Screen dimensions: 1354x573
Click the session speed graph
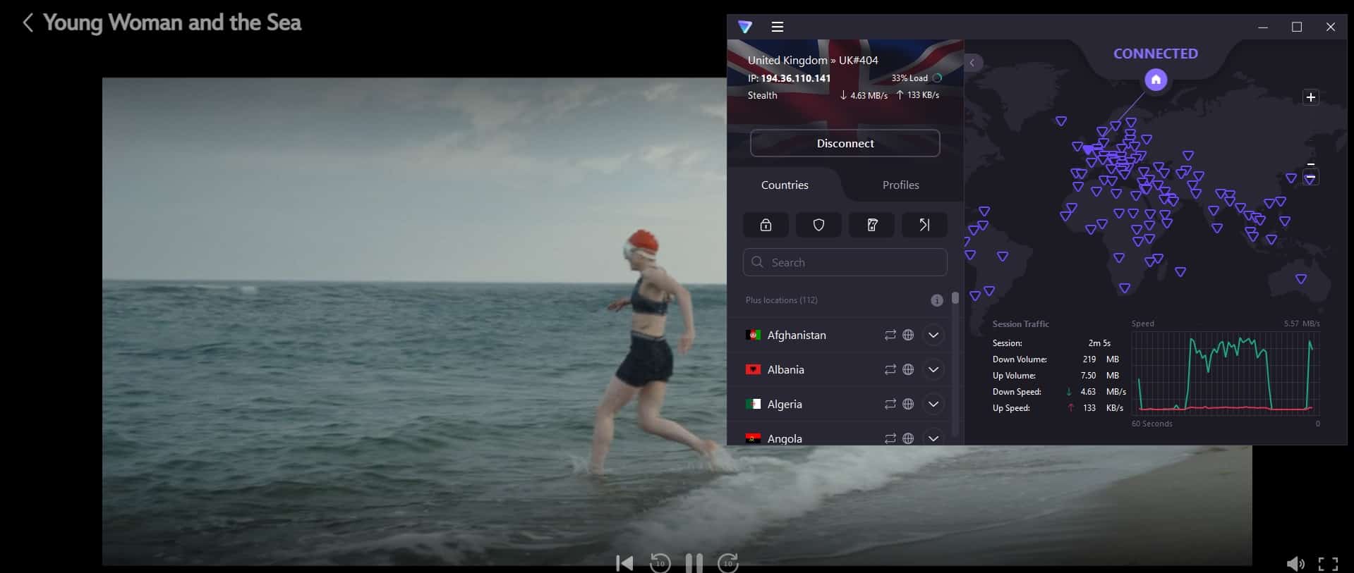(x=1226, y=372)
